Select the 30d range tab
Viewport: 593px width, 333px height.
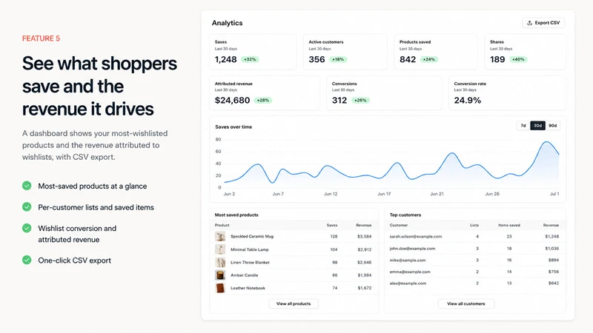537,126
